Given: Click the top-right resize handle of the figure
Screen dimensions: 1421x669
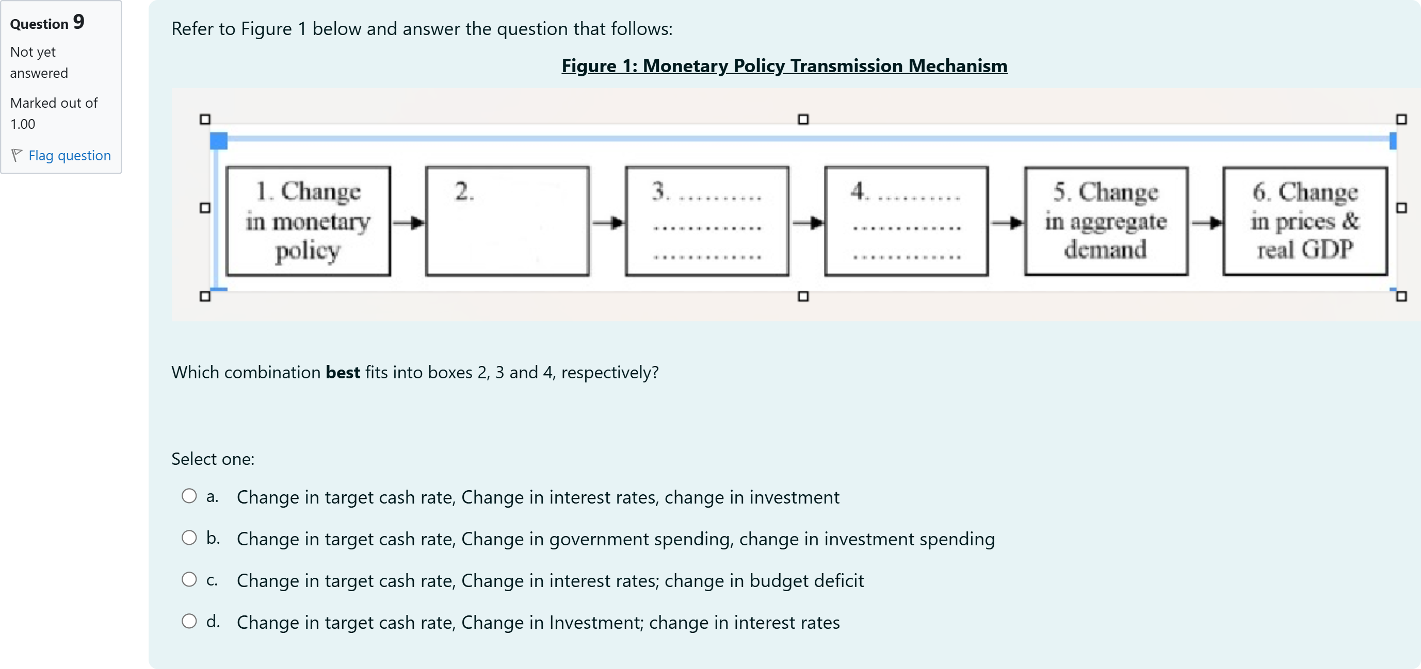Looking at the screenshot, I should (x=1401, y=120).
